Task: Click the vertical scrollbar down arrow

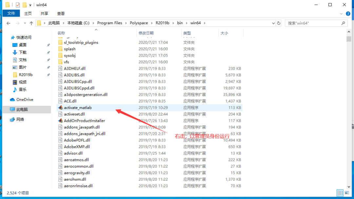Action: (x=349, y=187)
